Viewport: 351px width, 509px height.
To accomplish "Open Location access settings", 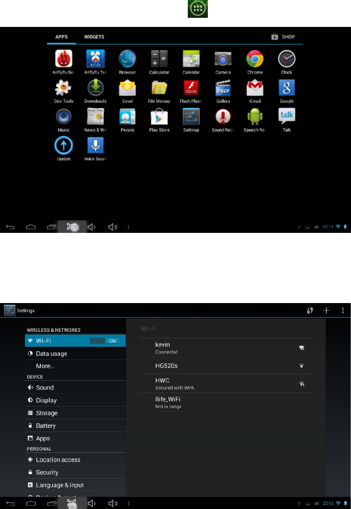I will coord(75,460).
